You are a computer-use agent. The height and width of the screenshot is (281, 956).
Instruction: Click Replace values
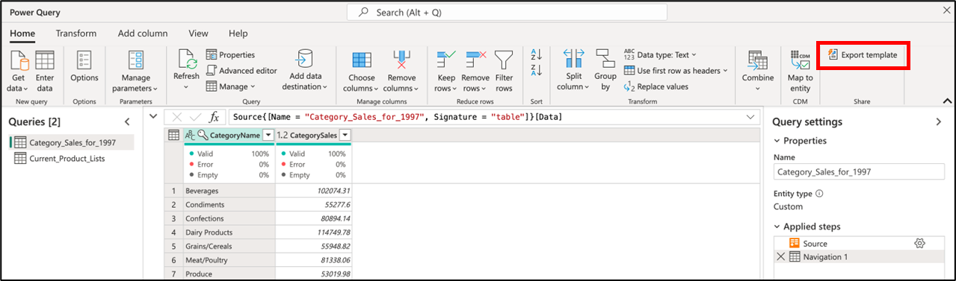[x=656, y=86]
